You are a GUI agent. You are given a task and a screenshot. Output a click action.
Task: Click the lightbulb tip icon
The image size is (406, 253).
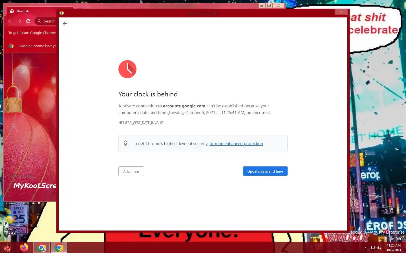125,143
